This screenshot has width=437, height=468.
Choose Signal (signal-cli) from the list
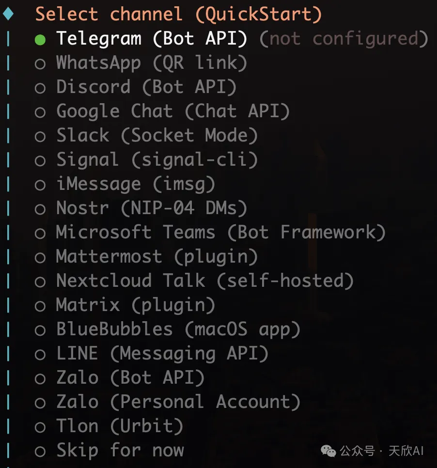156,160
